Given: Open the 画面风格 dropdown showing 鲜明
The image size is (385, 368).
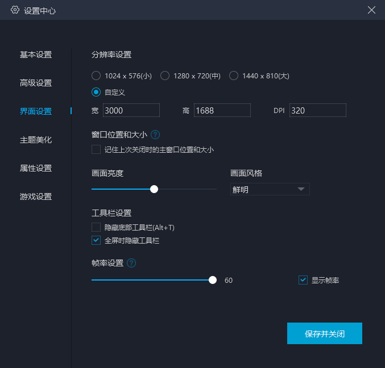Looking at the screenshot, I should [x=270, y=189].
